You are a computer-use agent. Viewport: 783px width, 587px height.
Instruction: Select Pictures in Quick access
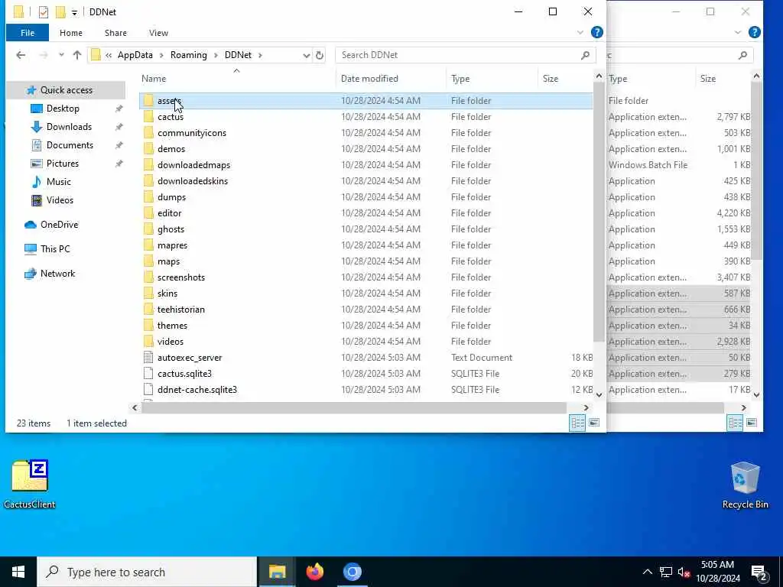[63, 164]
